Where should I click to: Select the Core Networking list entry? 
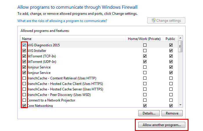(40, 106)
